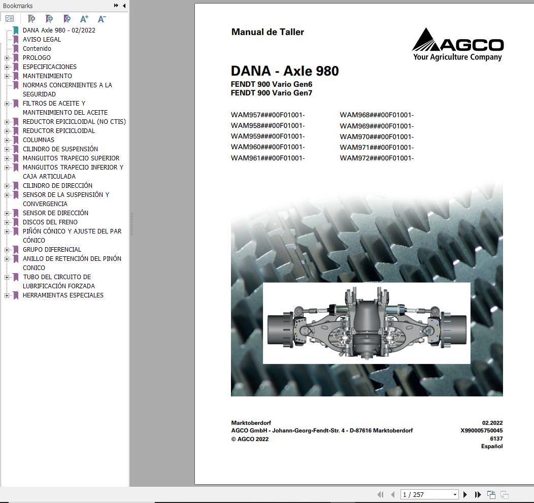Select the MANGUITOS TRAPECIO SUPERIOR bookmark
This screenshot has height=503, width=534.
[x=71, y=158]
